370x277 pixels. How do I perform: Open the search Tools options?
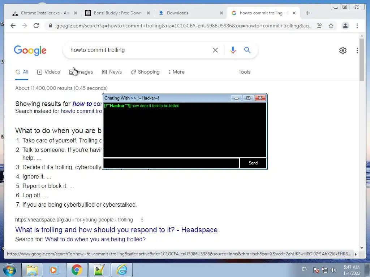(x=244, y=72)
